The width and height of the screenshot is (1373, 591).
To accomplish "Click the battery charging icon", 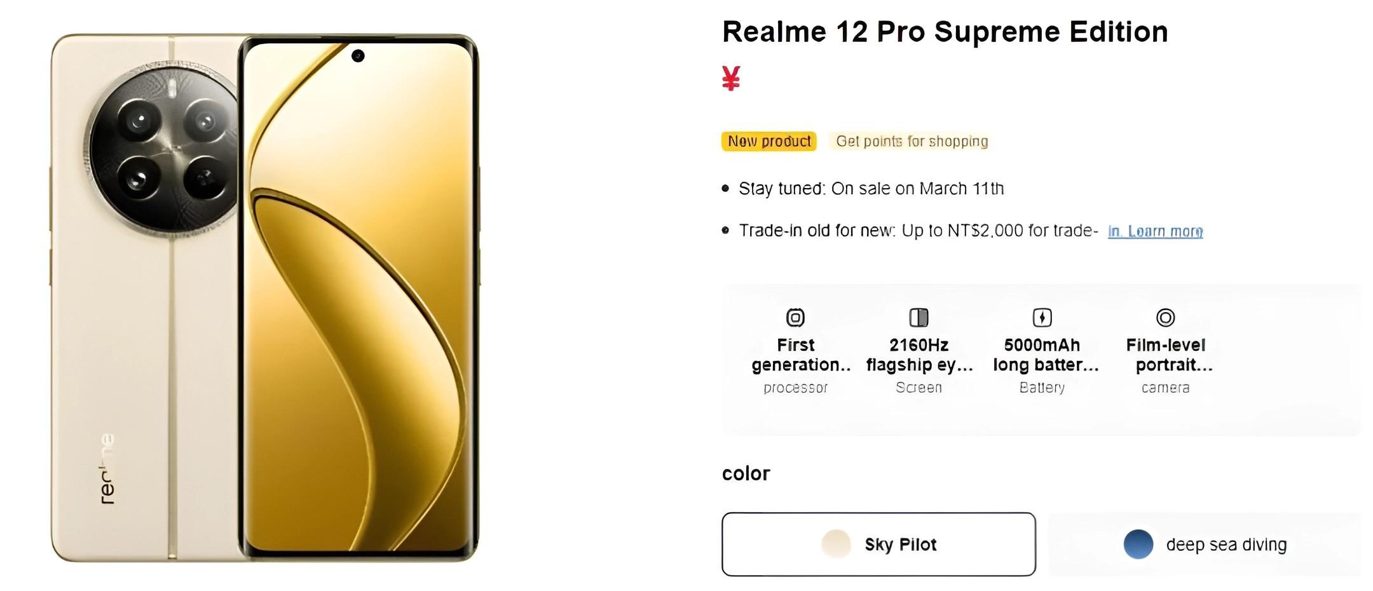I will tap(1042, 317).
